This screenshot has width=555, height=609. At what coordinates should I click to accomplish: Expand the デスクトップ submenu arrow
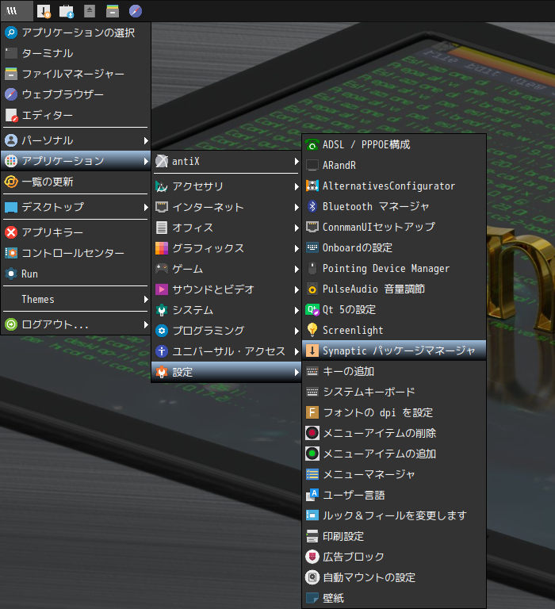(146, 208)
